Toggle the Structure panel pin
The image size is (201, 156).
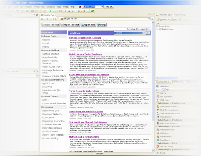[34, 15]
